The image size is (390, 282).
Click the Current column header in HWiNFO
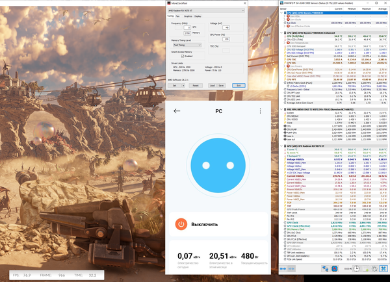click(x=338, y=8)
